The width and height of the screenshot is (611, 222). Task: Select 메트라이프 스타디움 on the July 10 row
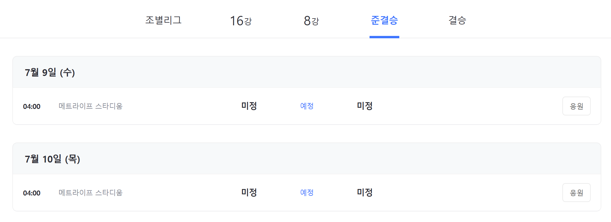pos(90,193)
